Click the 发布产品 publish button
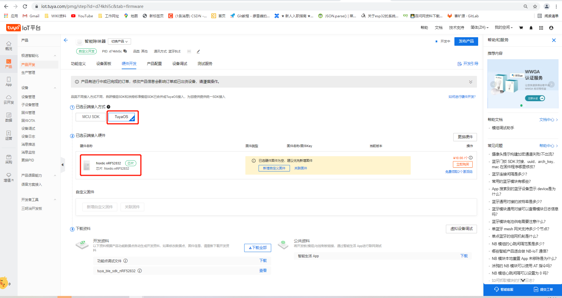The image size is (562, 298). (x=466, y=41)
